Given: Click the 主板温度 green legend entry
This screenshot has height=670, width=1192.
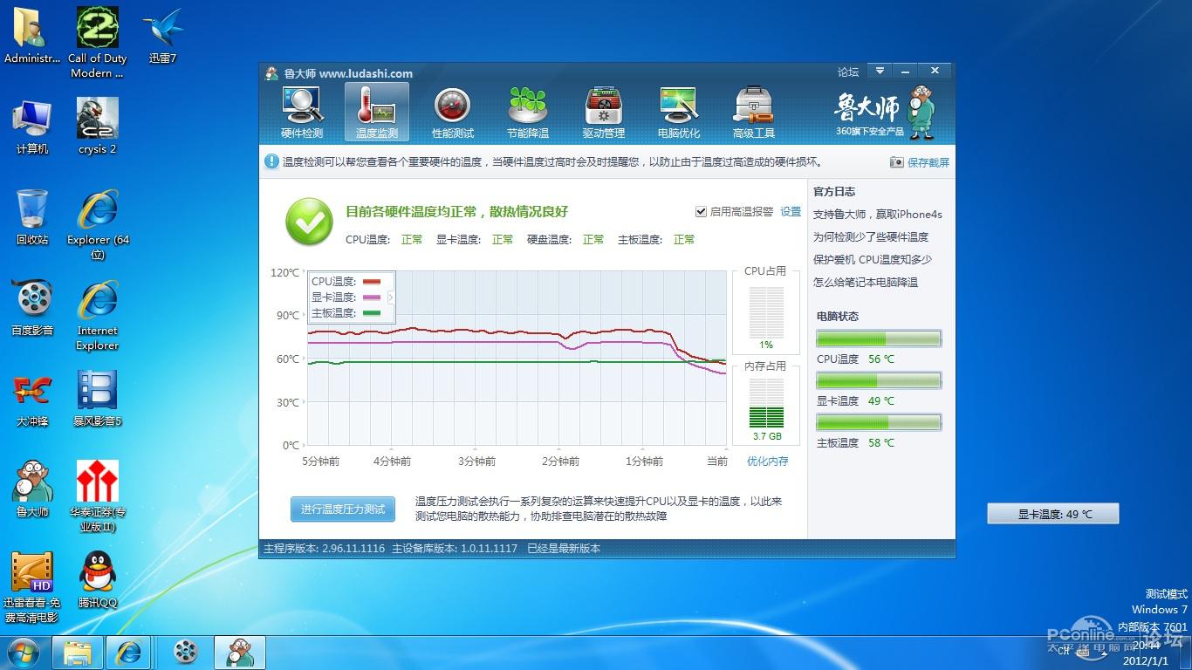Looking at the screenshot, I should click(x=347, y=313).
